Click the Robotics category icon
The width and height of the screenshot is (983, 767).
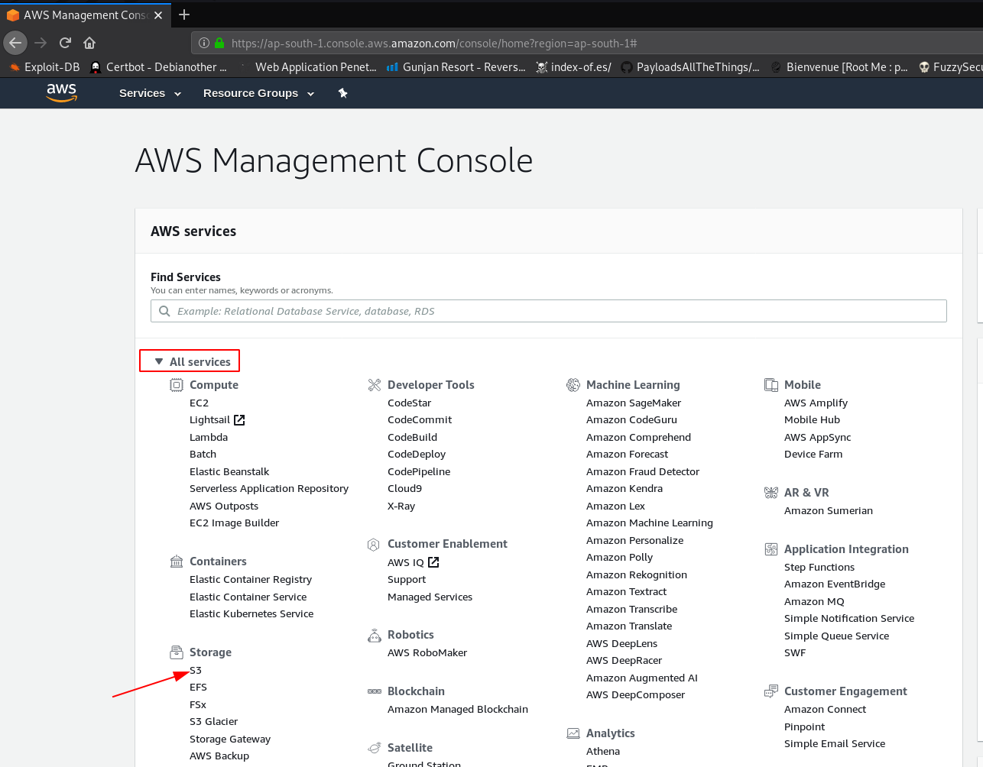(375, 635)
